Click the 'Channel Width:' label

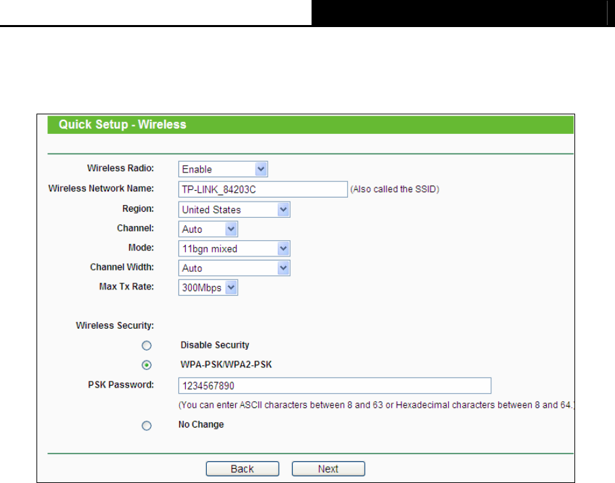coord(122,267)
